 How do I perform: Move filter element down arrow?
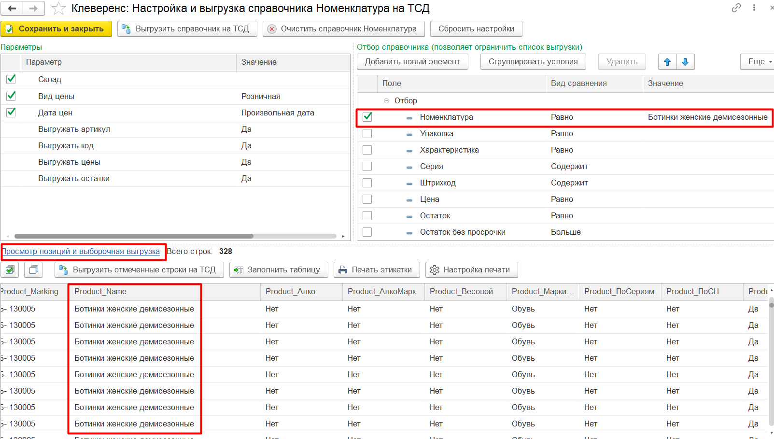[x=685, y=62]
